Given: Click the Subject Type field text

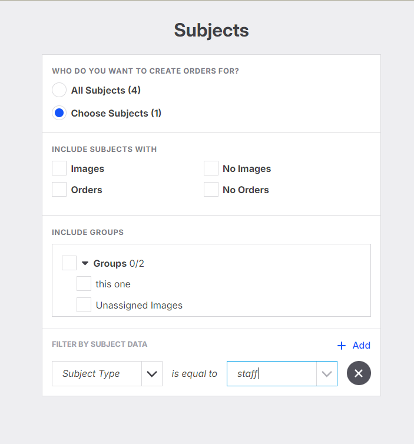Looking at the screenshot, I should pyautogui.click(x=91, y=373).
